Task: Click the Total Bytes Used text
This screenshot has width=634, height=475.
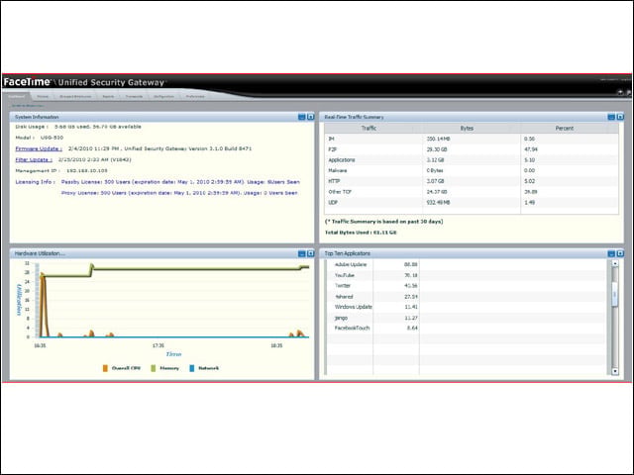Action: 361,233
